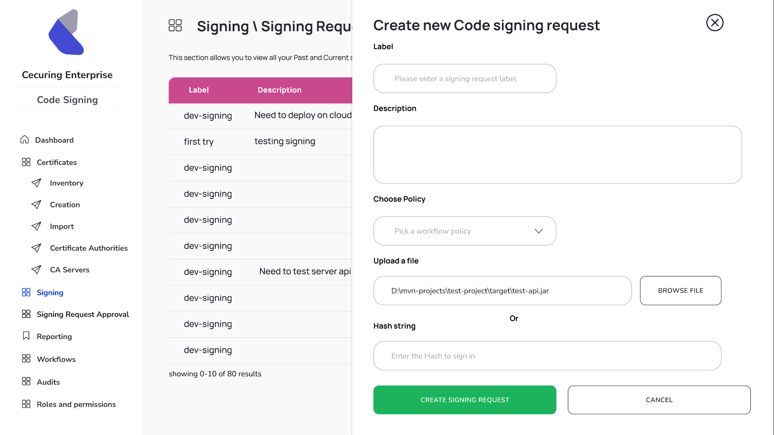774x435 pixels.
Task: Click the Hash string input field
Action: point(547,356)
